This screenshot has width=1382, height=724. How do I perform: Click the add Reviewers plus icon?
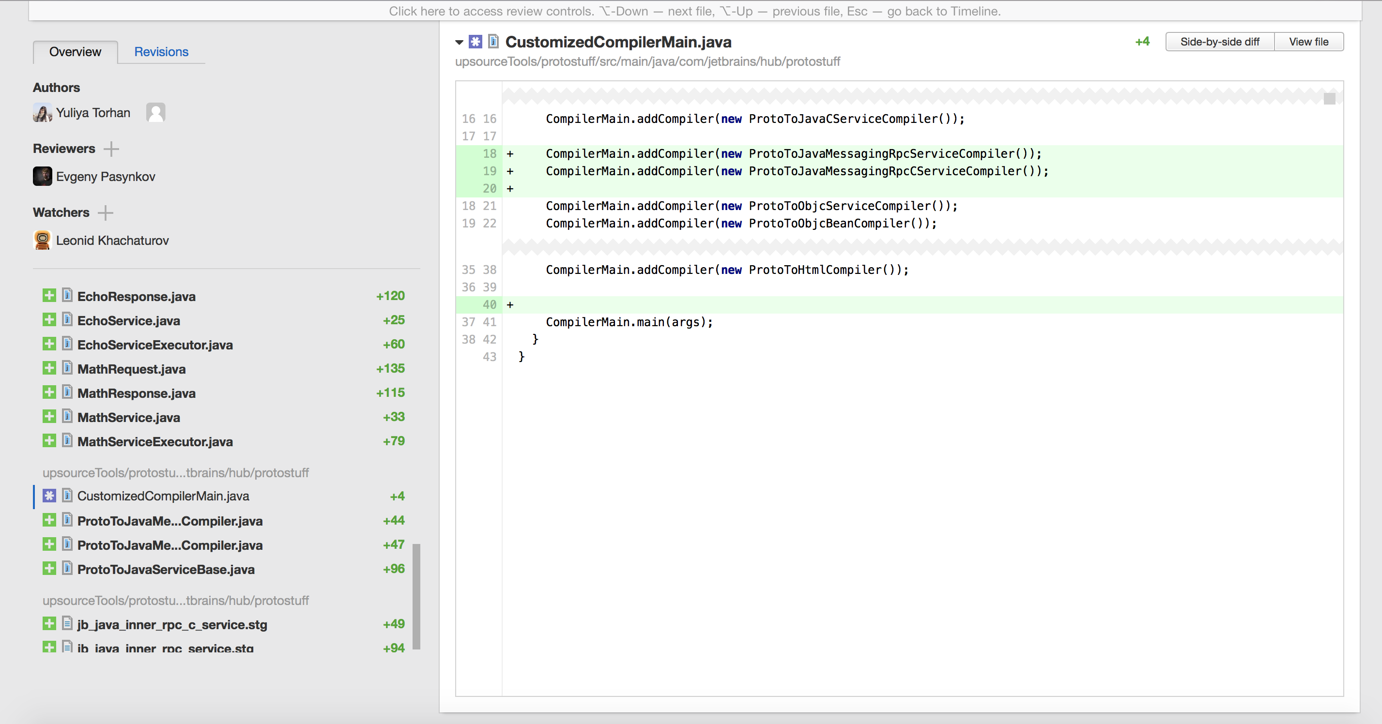pos(110,149)
